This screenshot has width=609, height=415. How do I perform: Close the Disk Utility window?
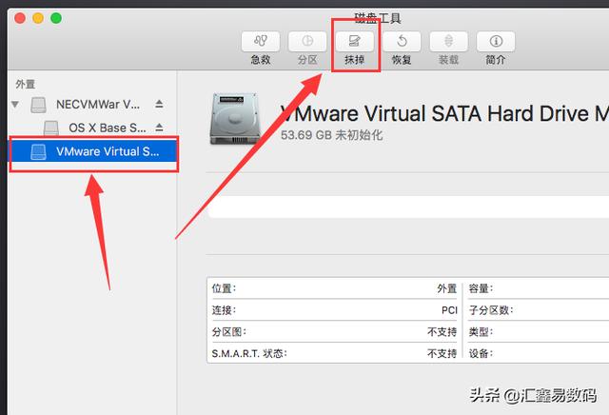pyautogui.click(x=20, y=18)
